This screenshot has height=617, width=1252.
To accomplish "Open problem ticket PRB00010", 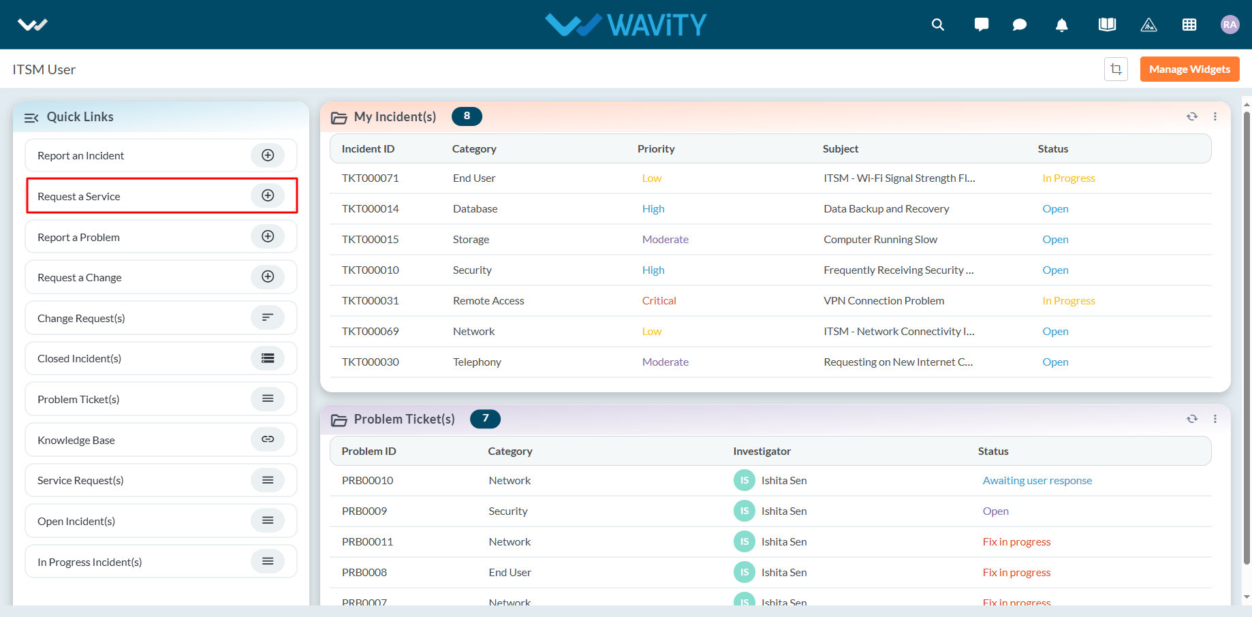I will coord(367,480).
